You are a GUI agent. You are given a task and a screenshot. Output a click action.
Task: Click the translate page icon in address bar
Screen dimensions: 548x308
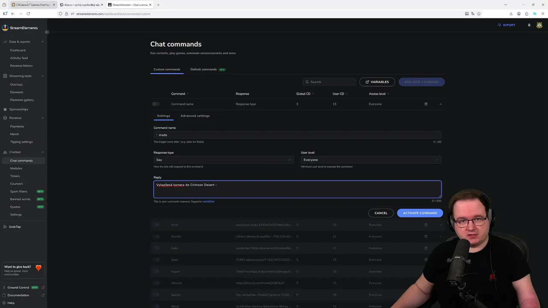click(x=473, y=14)
